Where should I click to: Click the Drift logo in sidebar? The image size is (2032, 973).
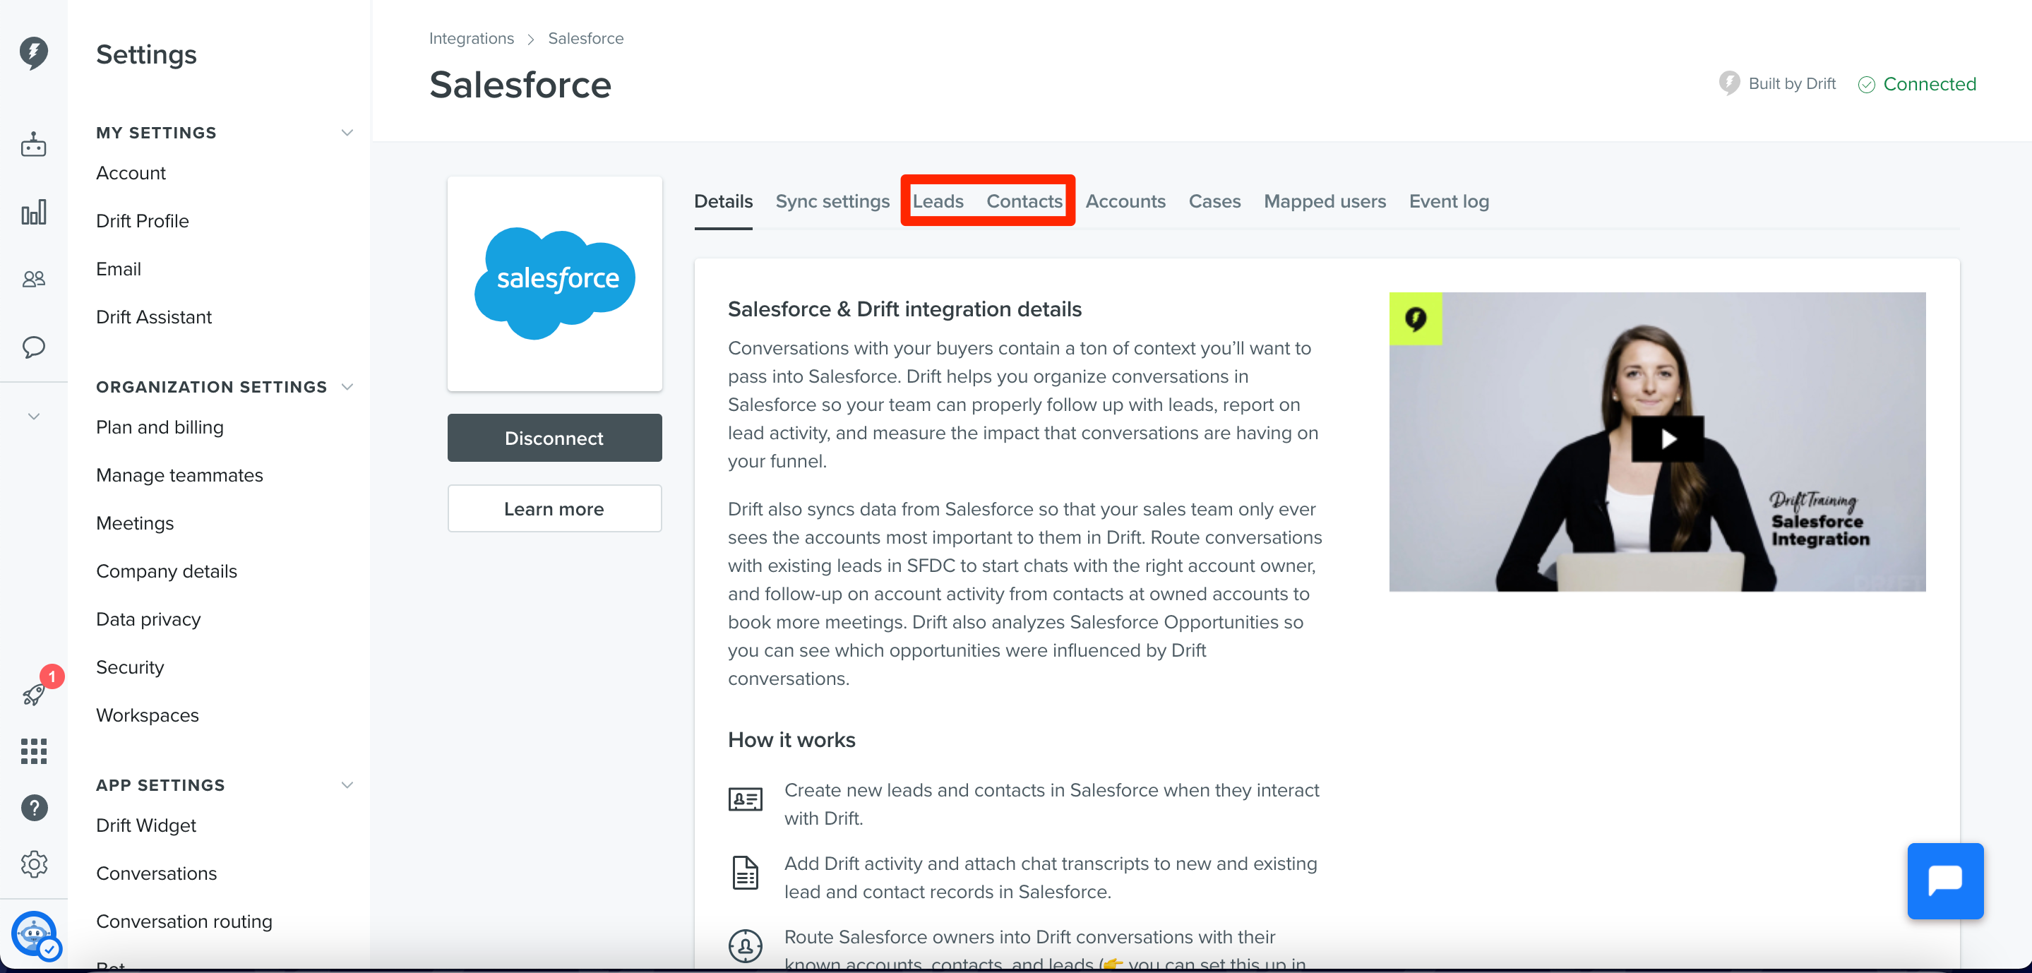tap(33, 53)
